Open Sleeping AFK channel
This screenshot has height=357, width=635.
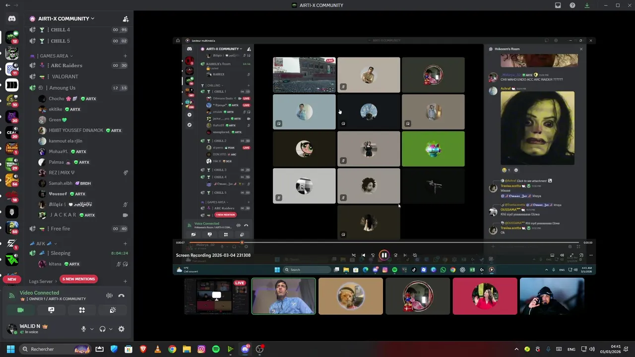[78, 253]
